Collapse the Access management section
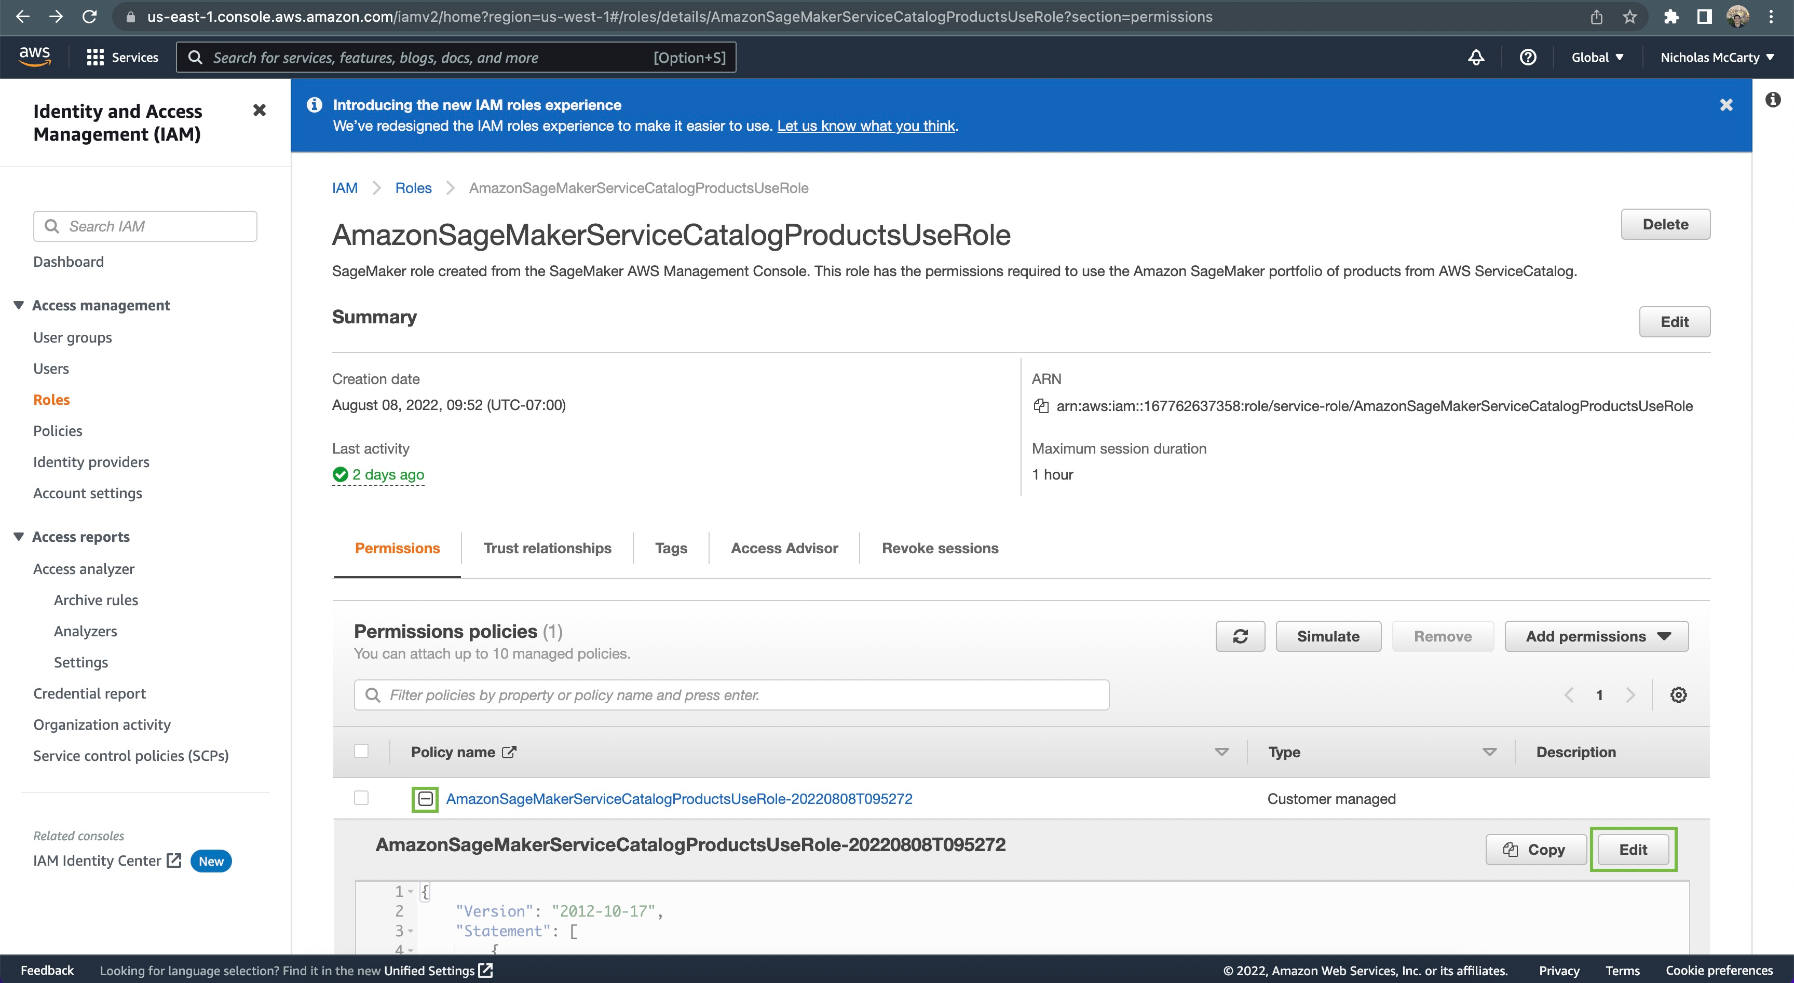 click(19, 305)
